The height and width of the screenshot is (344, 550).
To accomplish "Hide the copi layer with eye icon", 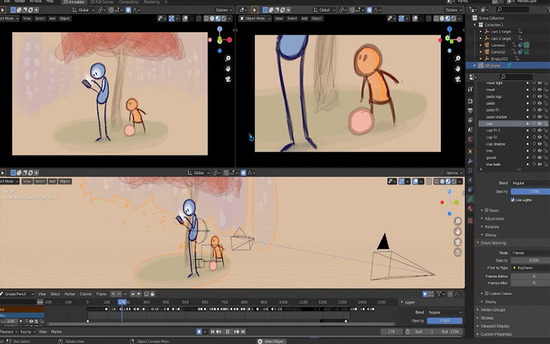I will click(x=539, y=123).
